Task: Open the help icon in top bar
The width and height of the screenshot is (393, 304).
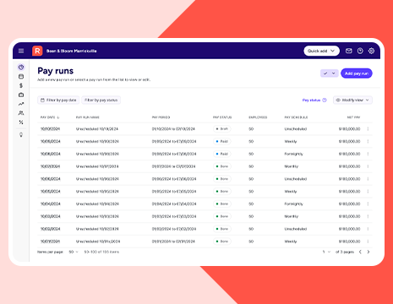Action: coord(360,51)
